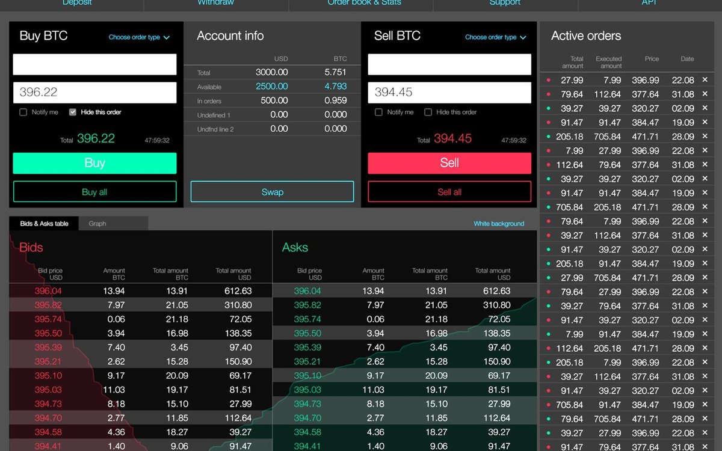722x451 pixels.
Task: Click the Sell all button
Action: 449,192
